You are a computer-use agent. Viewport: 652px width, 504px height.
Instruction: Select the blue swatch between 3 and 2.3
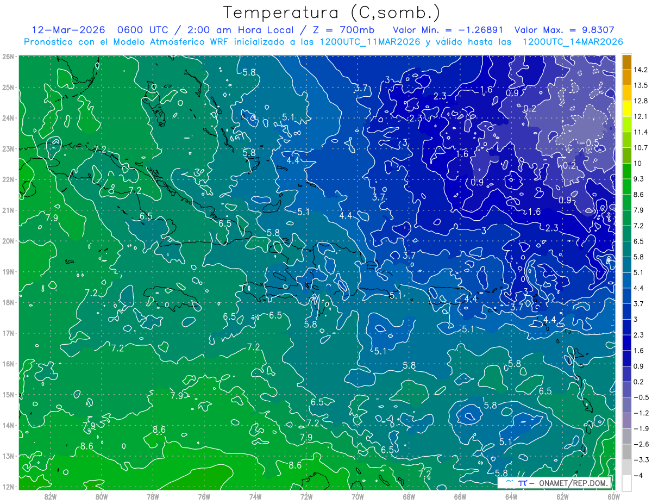tap(626, 327)
